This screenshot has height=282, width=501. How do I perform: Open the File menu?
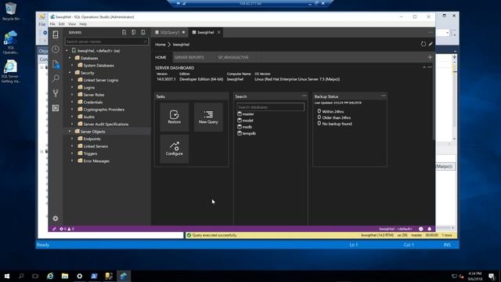[52, 24]
